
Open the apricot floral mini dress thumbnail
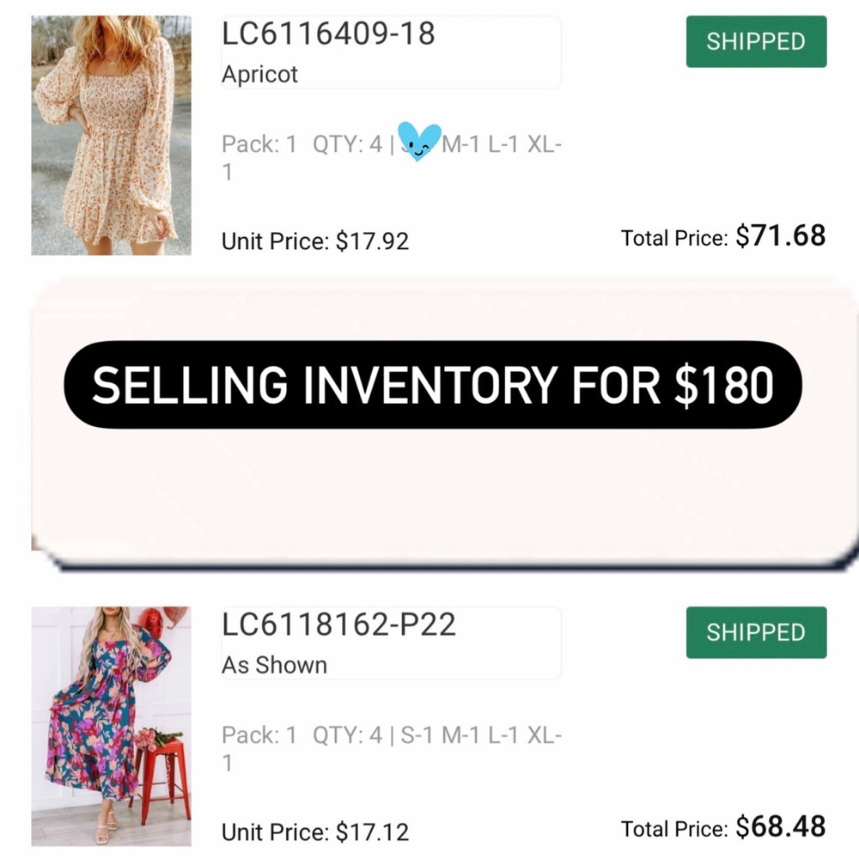pyautogui.click(x=111, y=135)
